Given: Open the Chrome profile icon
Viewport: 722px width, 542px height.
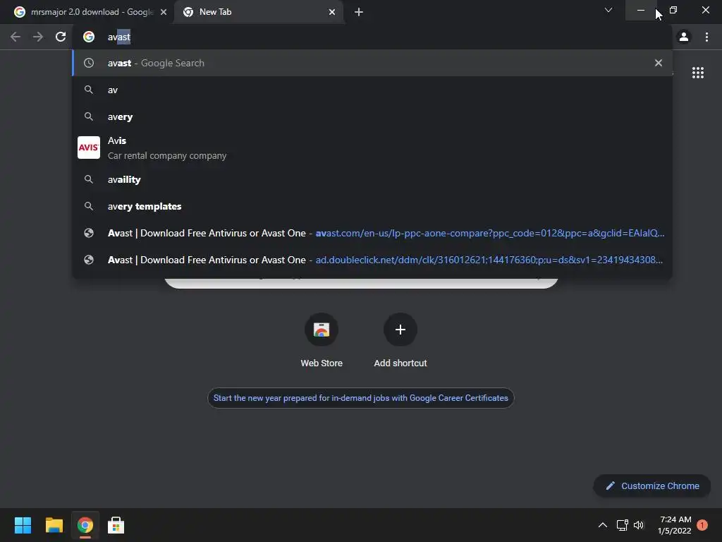Looking at the screenshot, I should pos(684,37).
